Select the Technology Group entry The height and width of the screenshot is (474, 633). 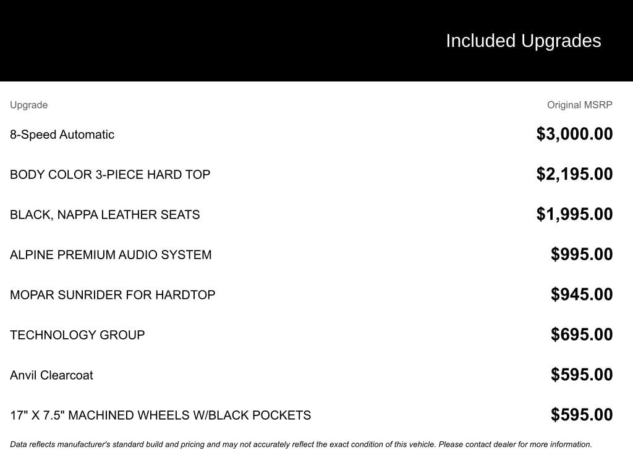[x=77, y=335]
